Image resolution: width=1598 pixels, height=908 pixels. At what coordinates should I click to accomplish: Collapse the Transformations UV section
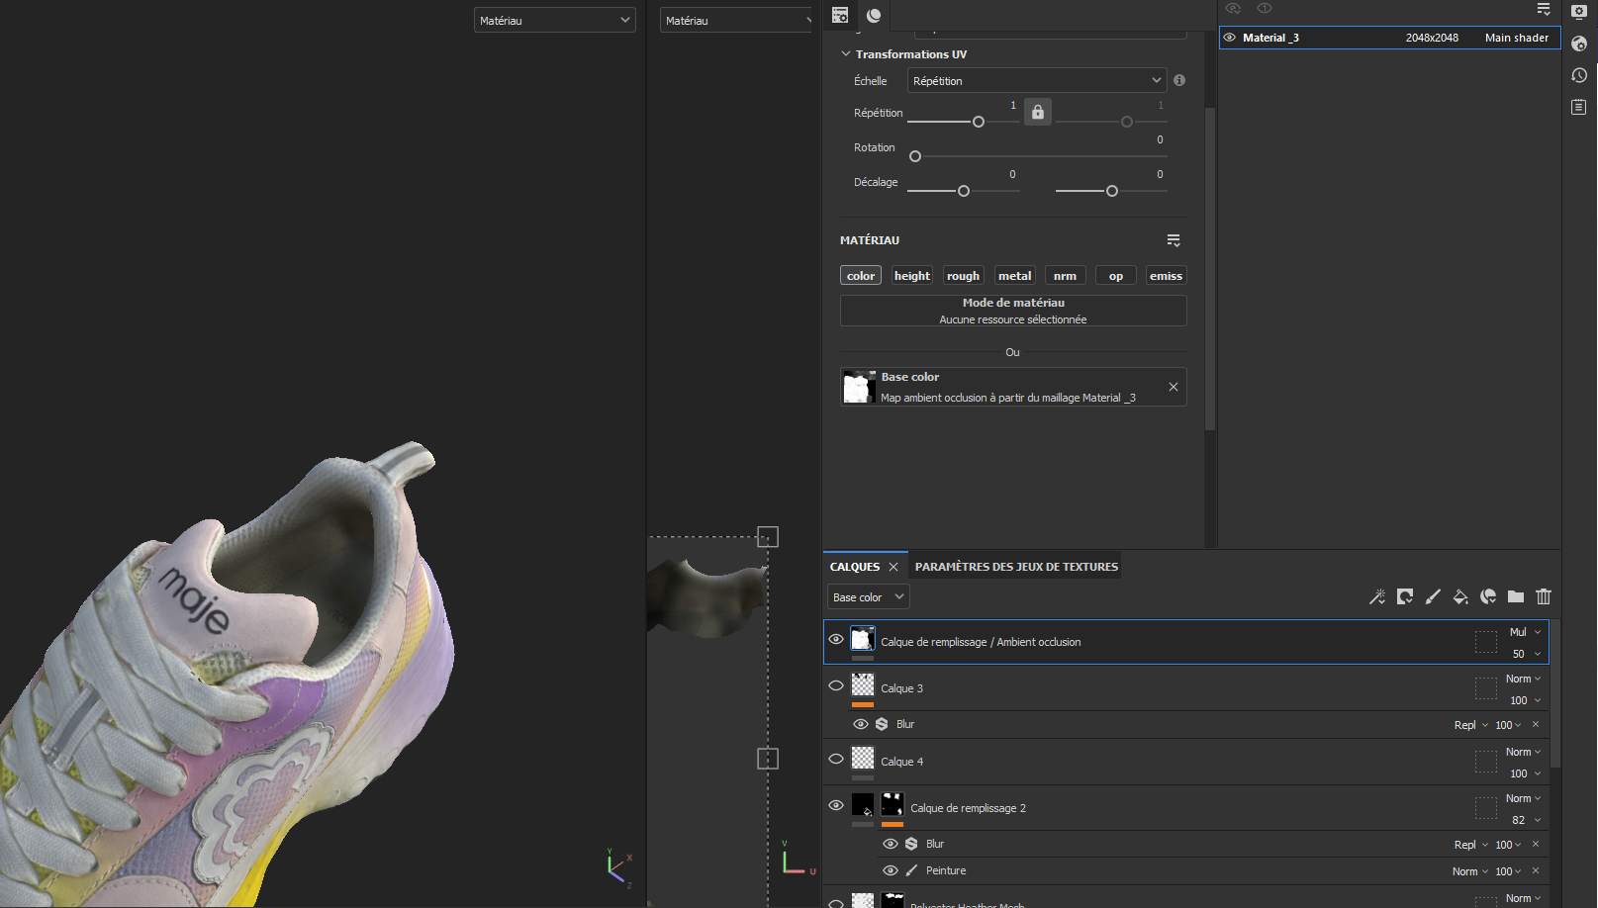point(846,54)
